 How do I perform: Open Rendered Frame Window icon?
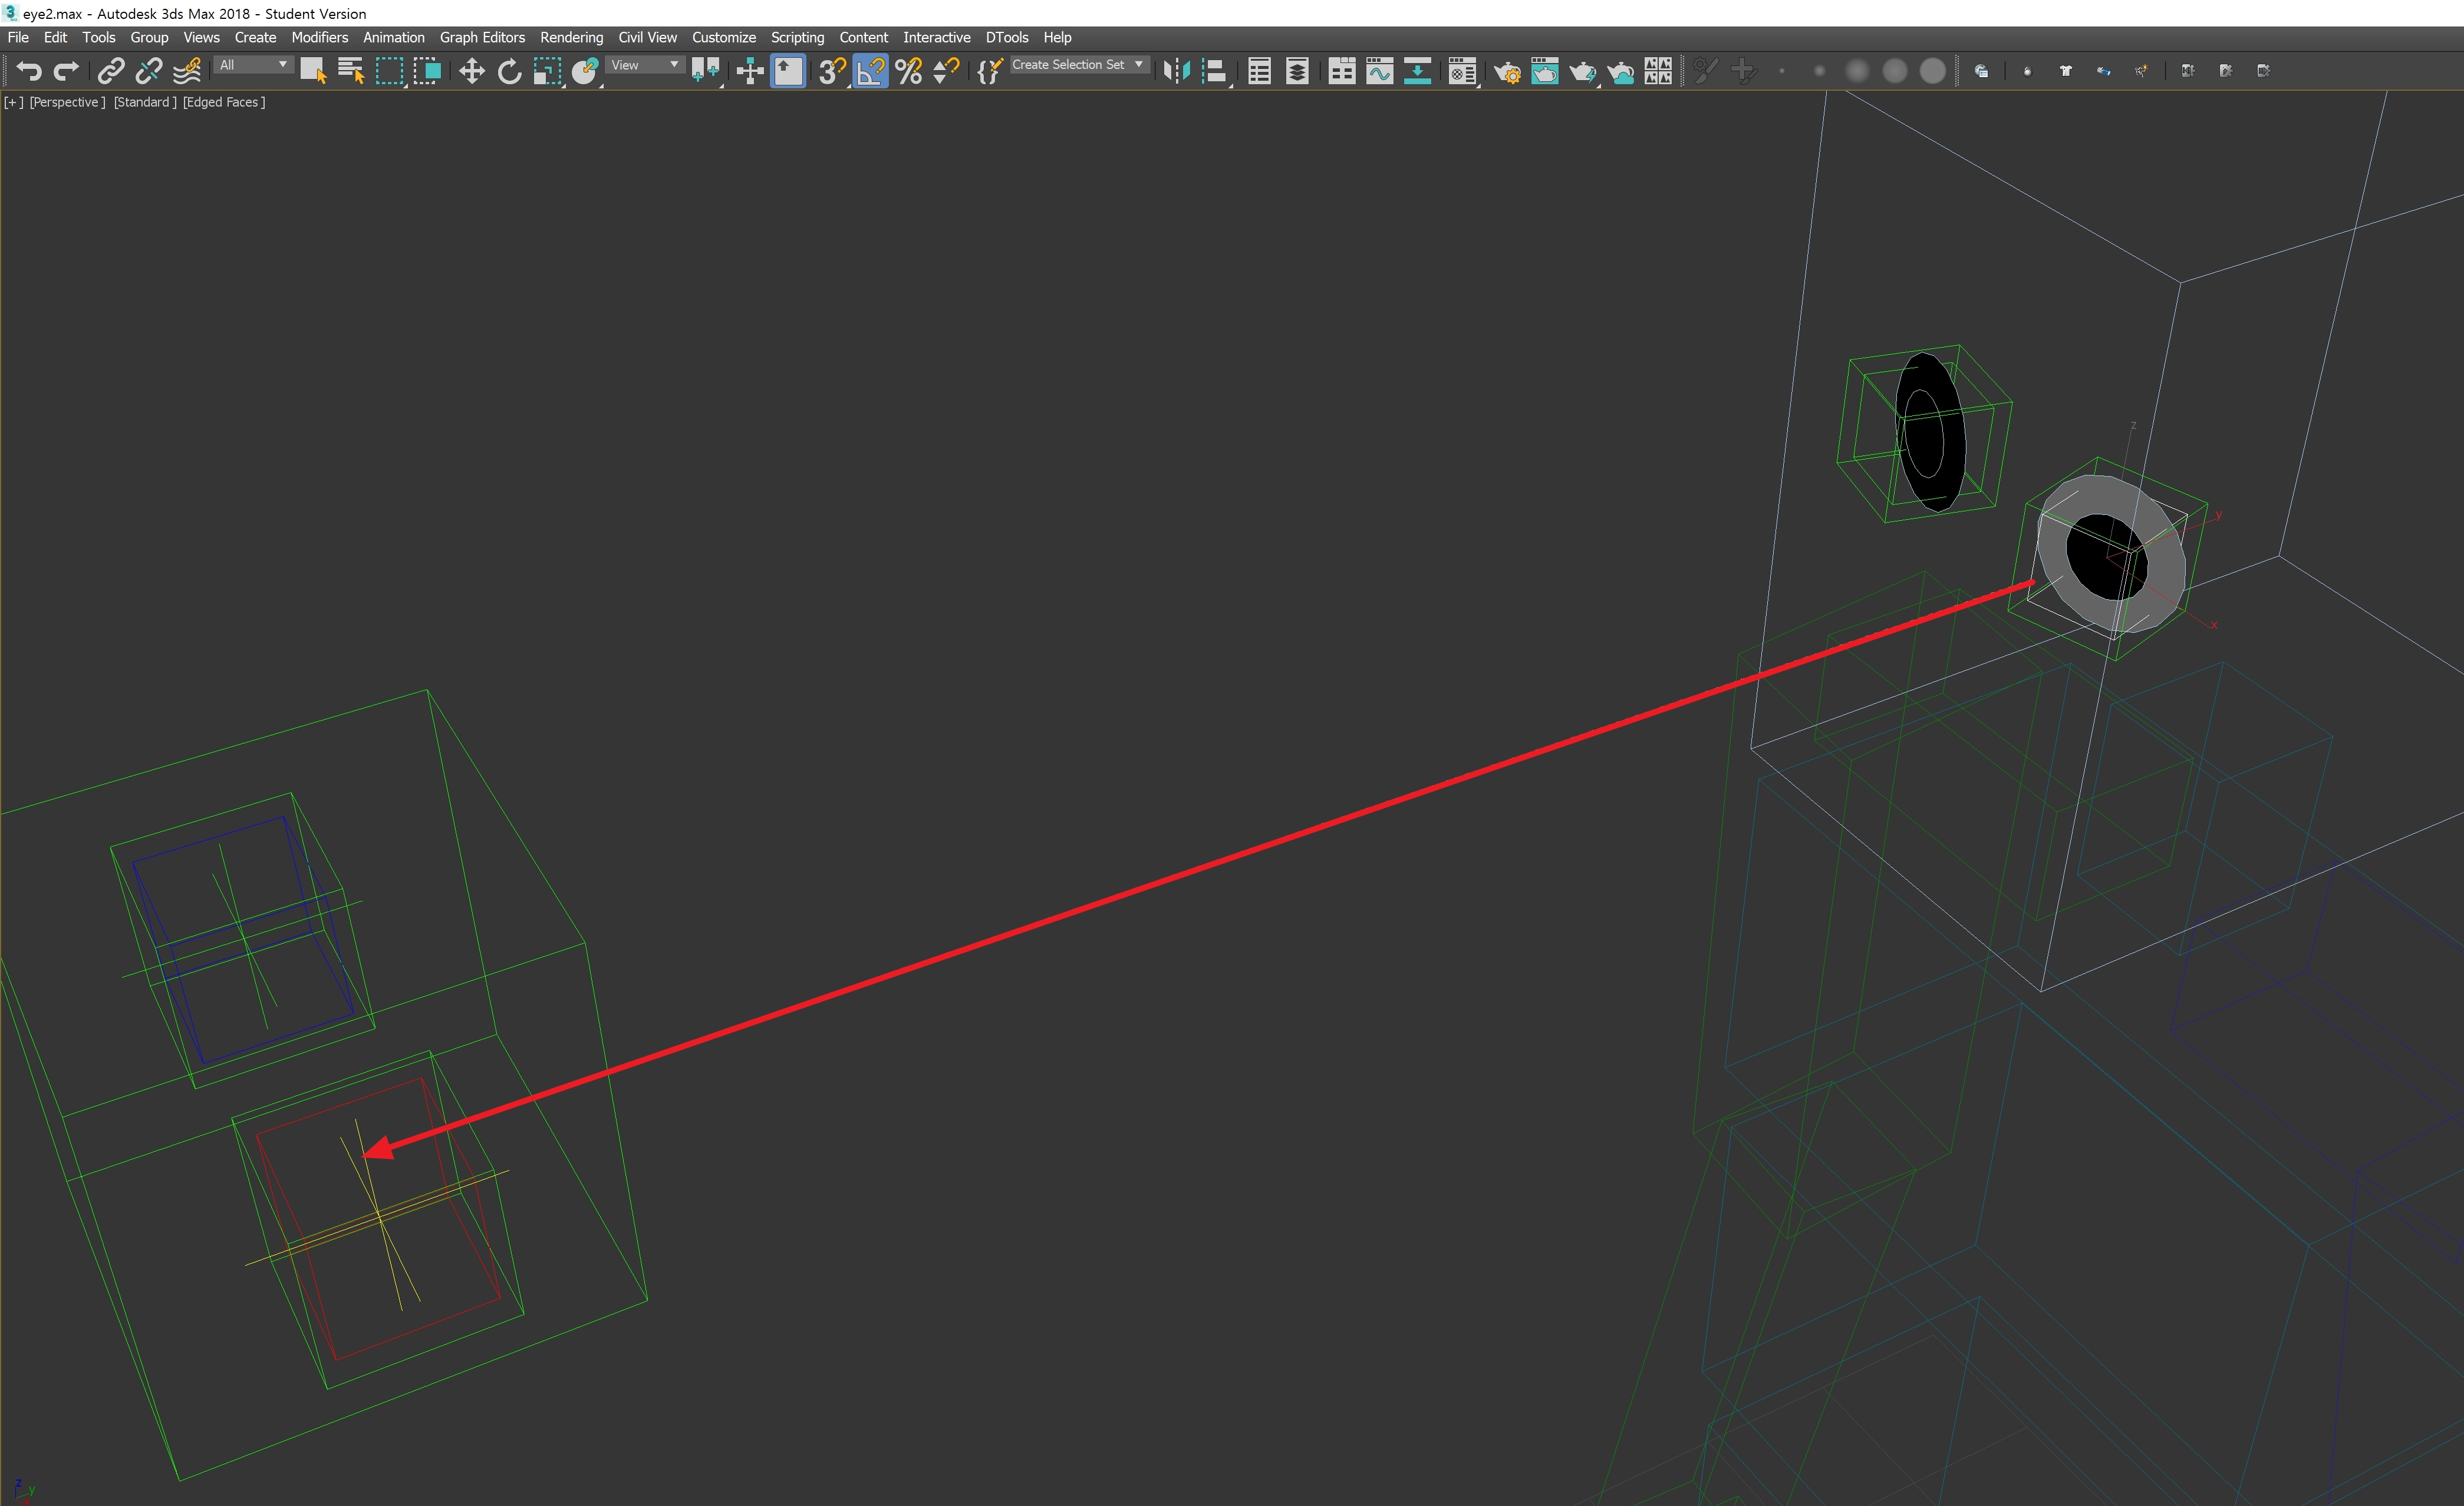coord(1544,71)
